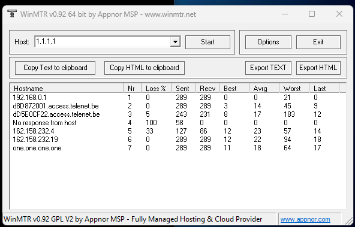
Task: Click the 33 loss value for 162.158.232.4
Action: (x=149, y=131)
